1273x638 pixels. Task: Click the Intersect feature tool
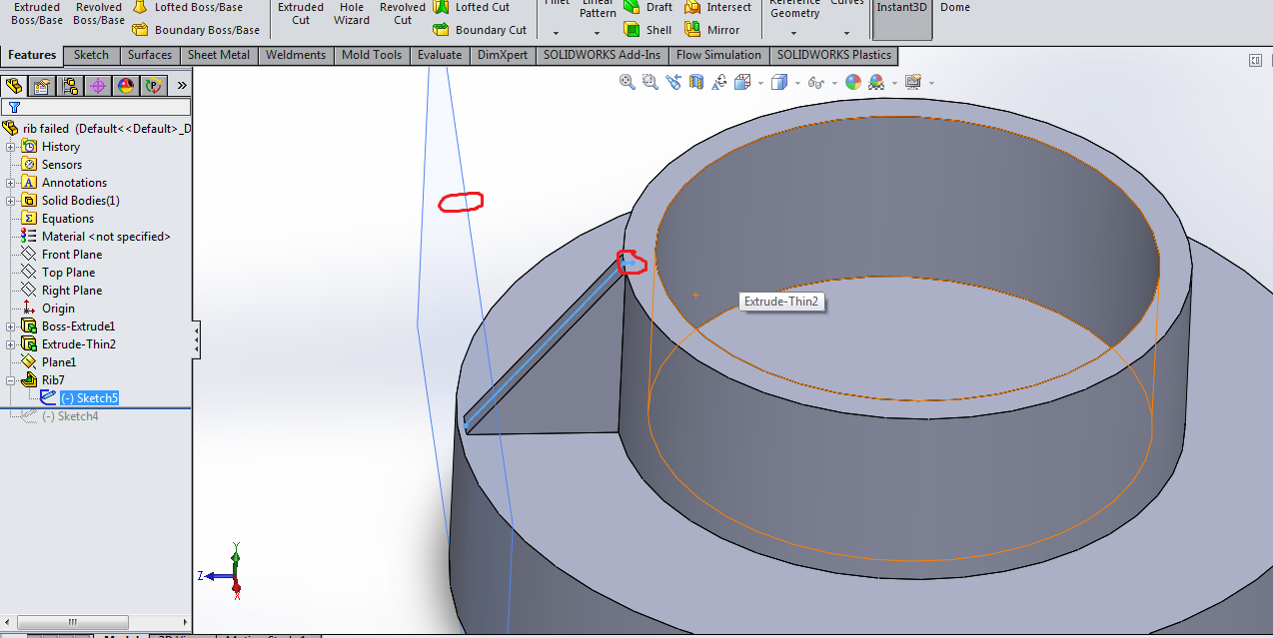[x=717, y=7]
